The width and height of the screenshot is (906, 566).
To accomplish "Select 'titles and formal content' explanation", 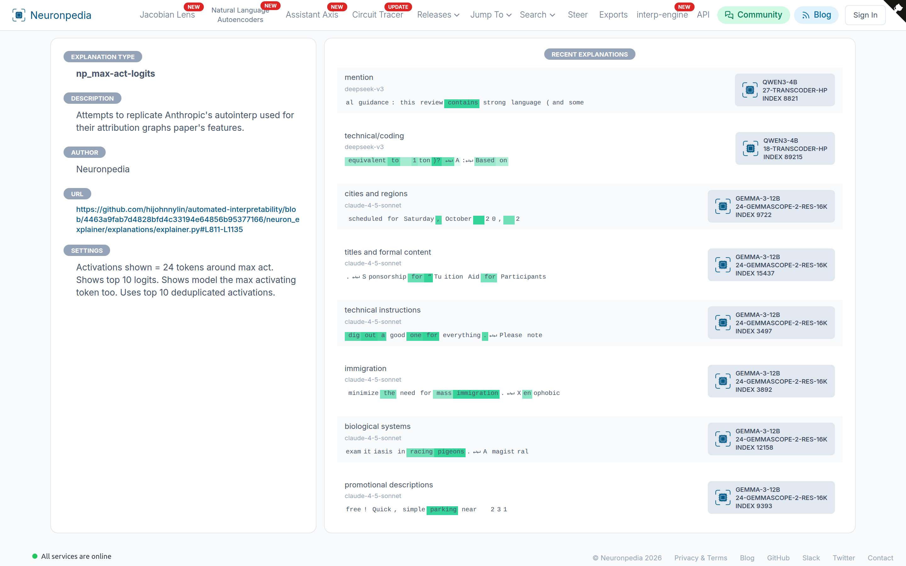I will 589,265.
